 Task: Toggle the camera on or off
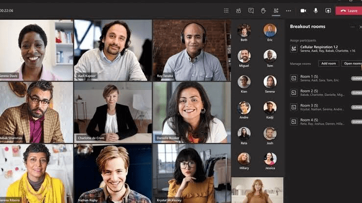[x=303, y=10]
